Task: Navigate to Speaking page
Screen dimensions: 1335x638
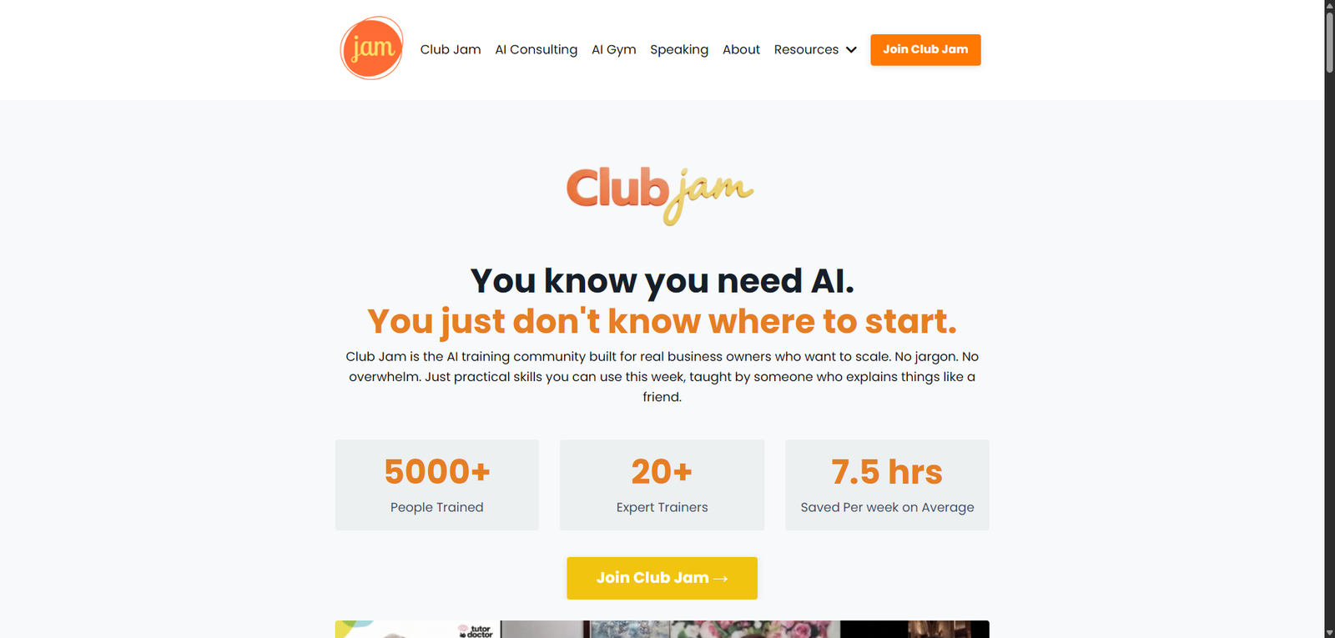Action: [679, 50]
